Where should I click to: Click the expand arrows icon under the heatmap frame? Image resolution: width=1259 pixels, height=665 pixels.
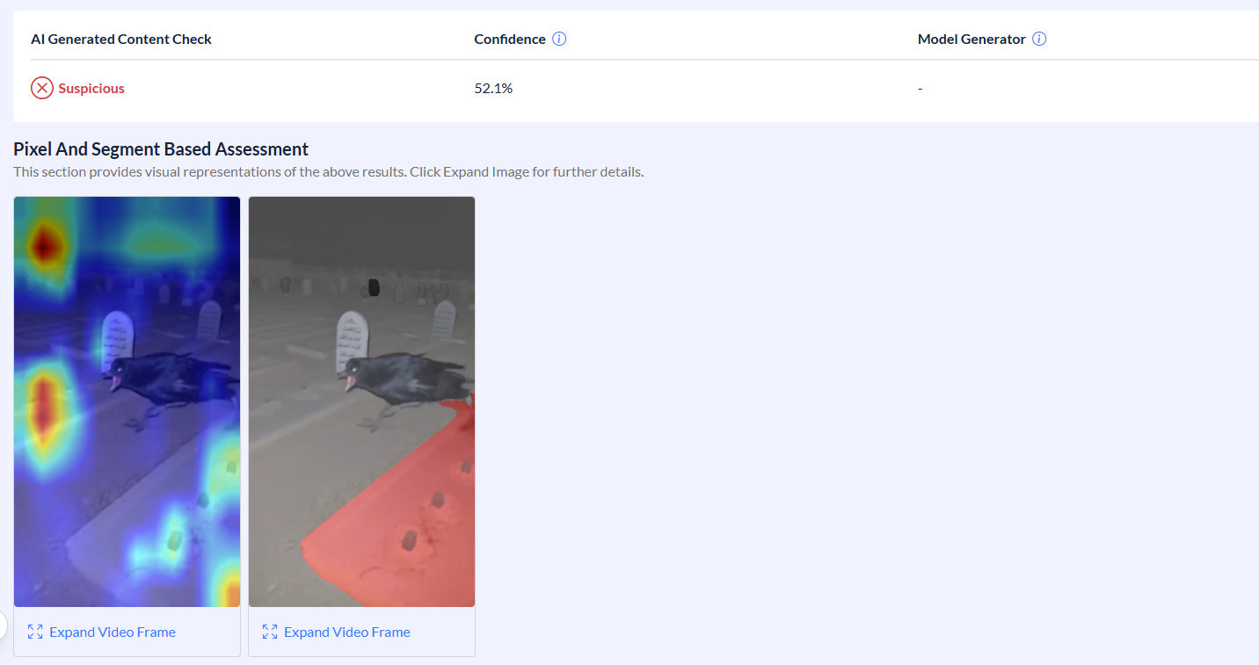[x=35, y=632]
